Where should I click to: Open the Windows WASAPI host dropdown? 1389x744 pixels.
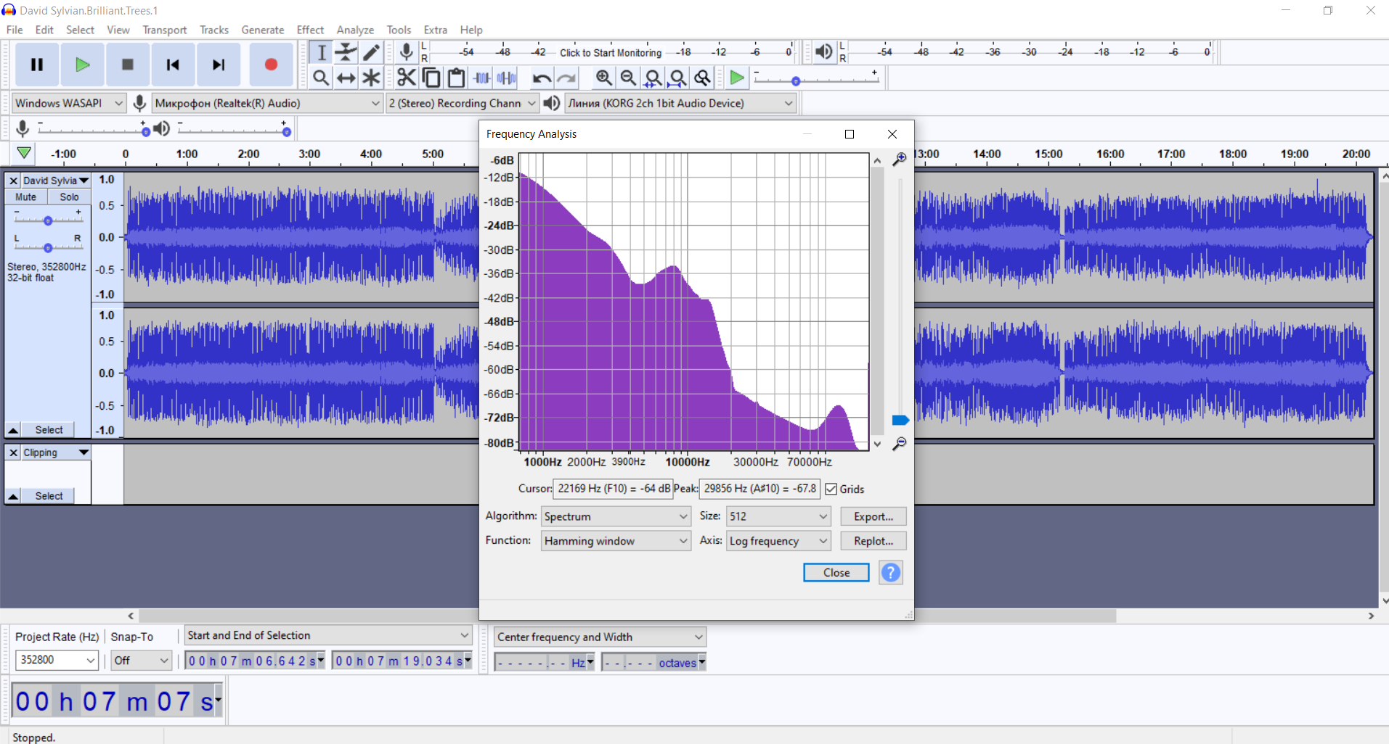(69, 103)
